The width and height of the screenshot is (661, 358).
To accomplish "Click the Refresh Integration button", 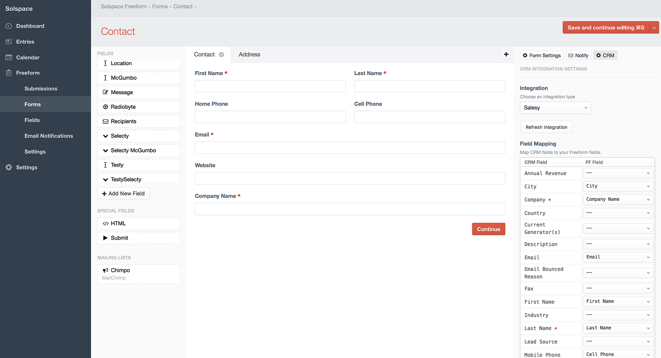I will 546,127.
